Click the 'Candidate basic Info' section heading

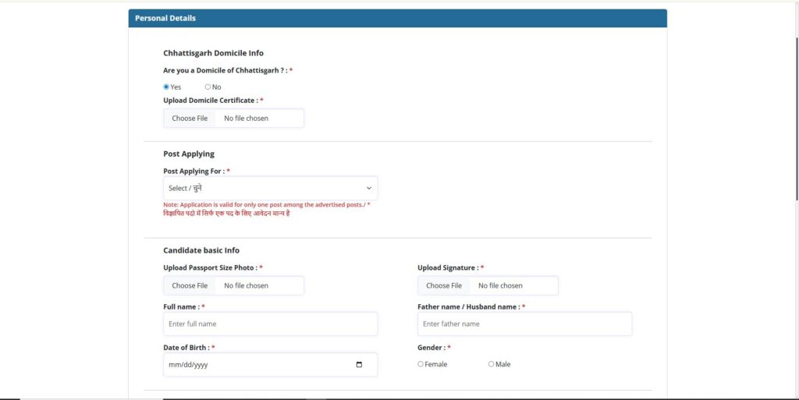tap(201, 250)
